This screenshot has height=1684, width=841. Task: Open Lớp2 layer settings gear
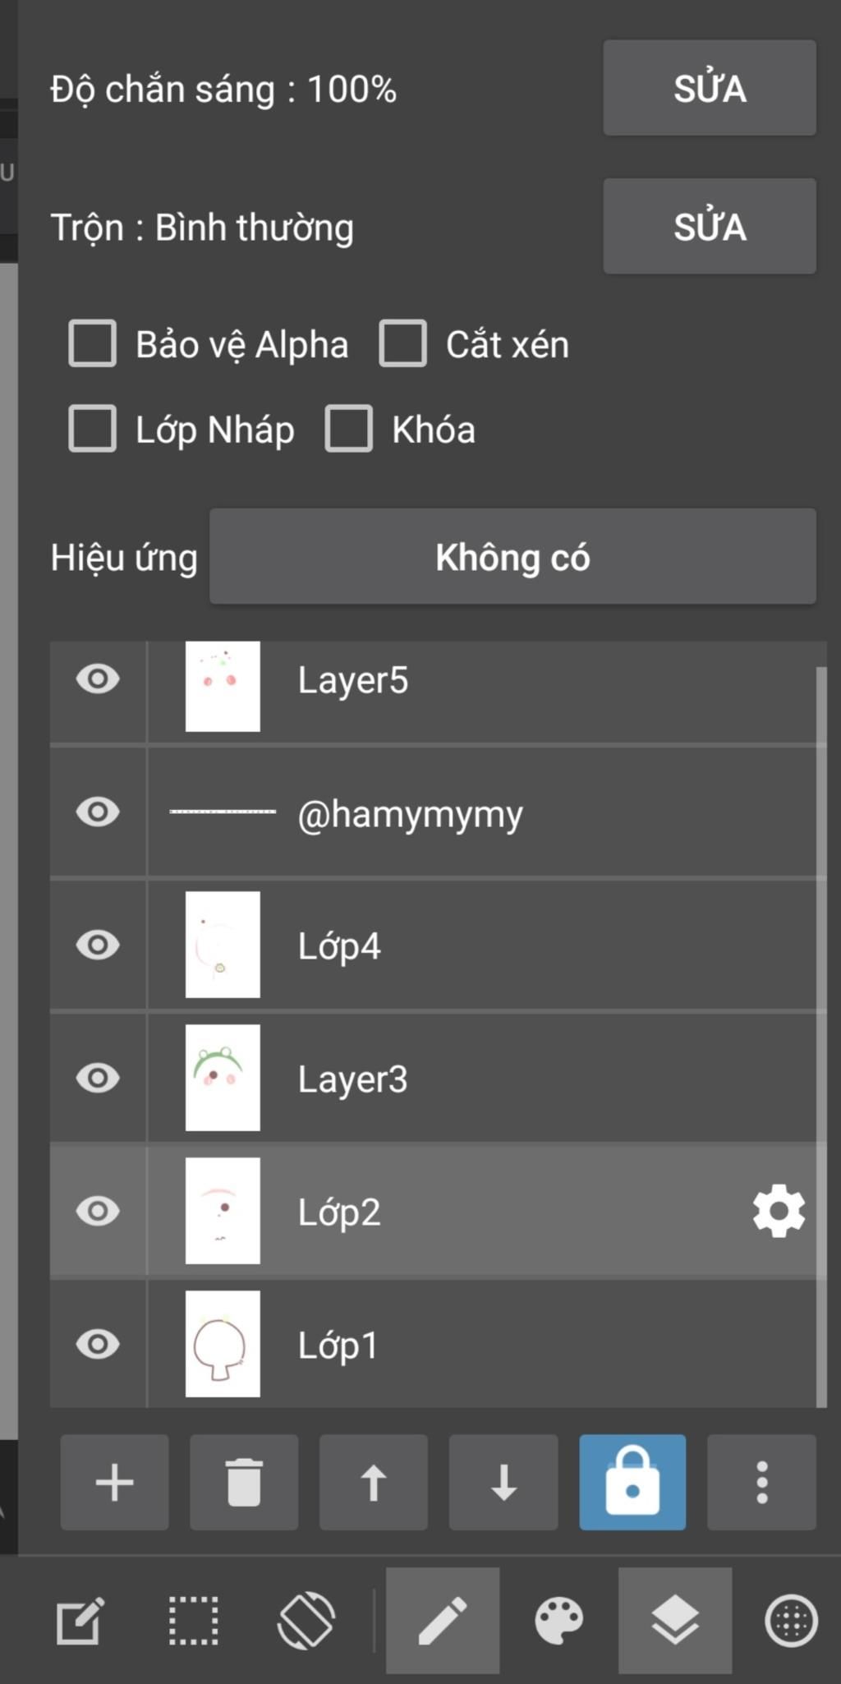coord(779,1211)
